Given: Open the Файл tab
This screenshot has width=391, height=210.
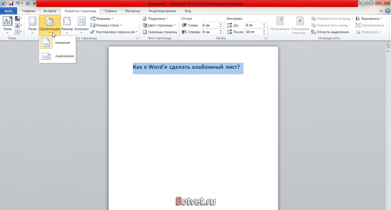Looking at the screenshot, I should pos(8,11).
